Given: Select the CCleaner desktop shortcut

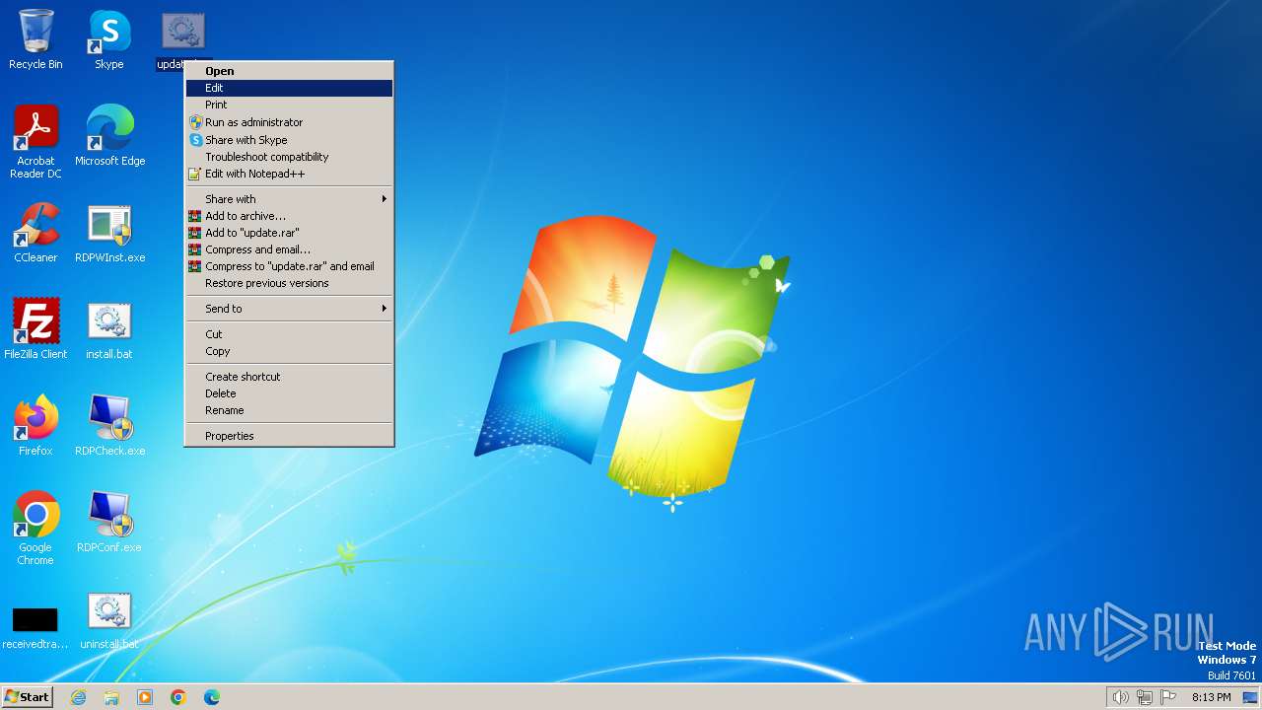Looking at the screenshot, I should point(35,234).
